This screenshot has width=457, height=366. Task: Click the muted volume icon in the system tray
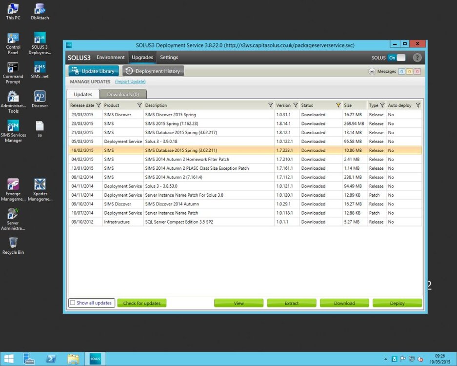tap(420, 359)
